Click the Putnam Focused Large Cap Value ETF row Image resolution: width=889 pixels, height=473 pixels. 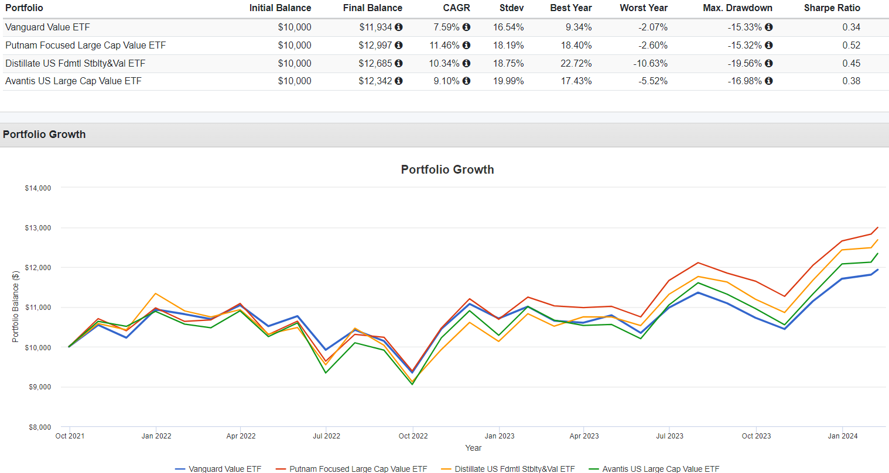click(86, 45)
